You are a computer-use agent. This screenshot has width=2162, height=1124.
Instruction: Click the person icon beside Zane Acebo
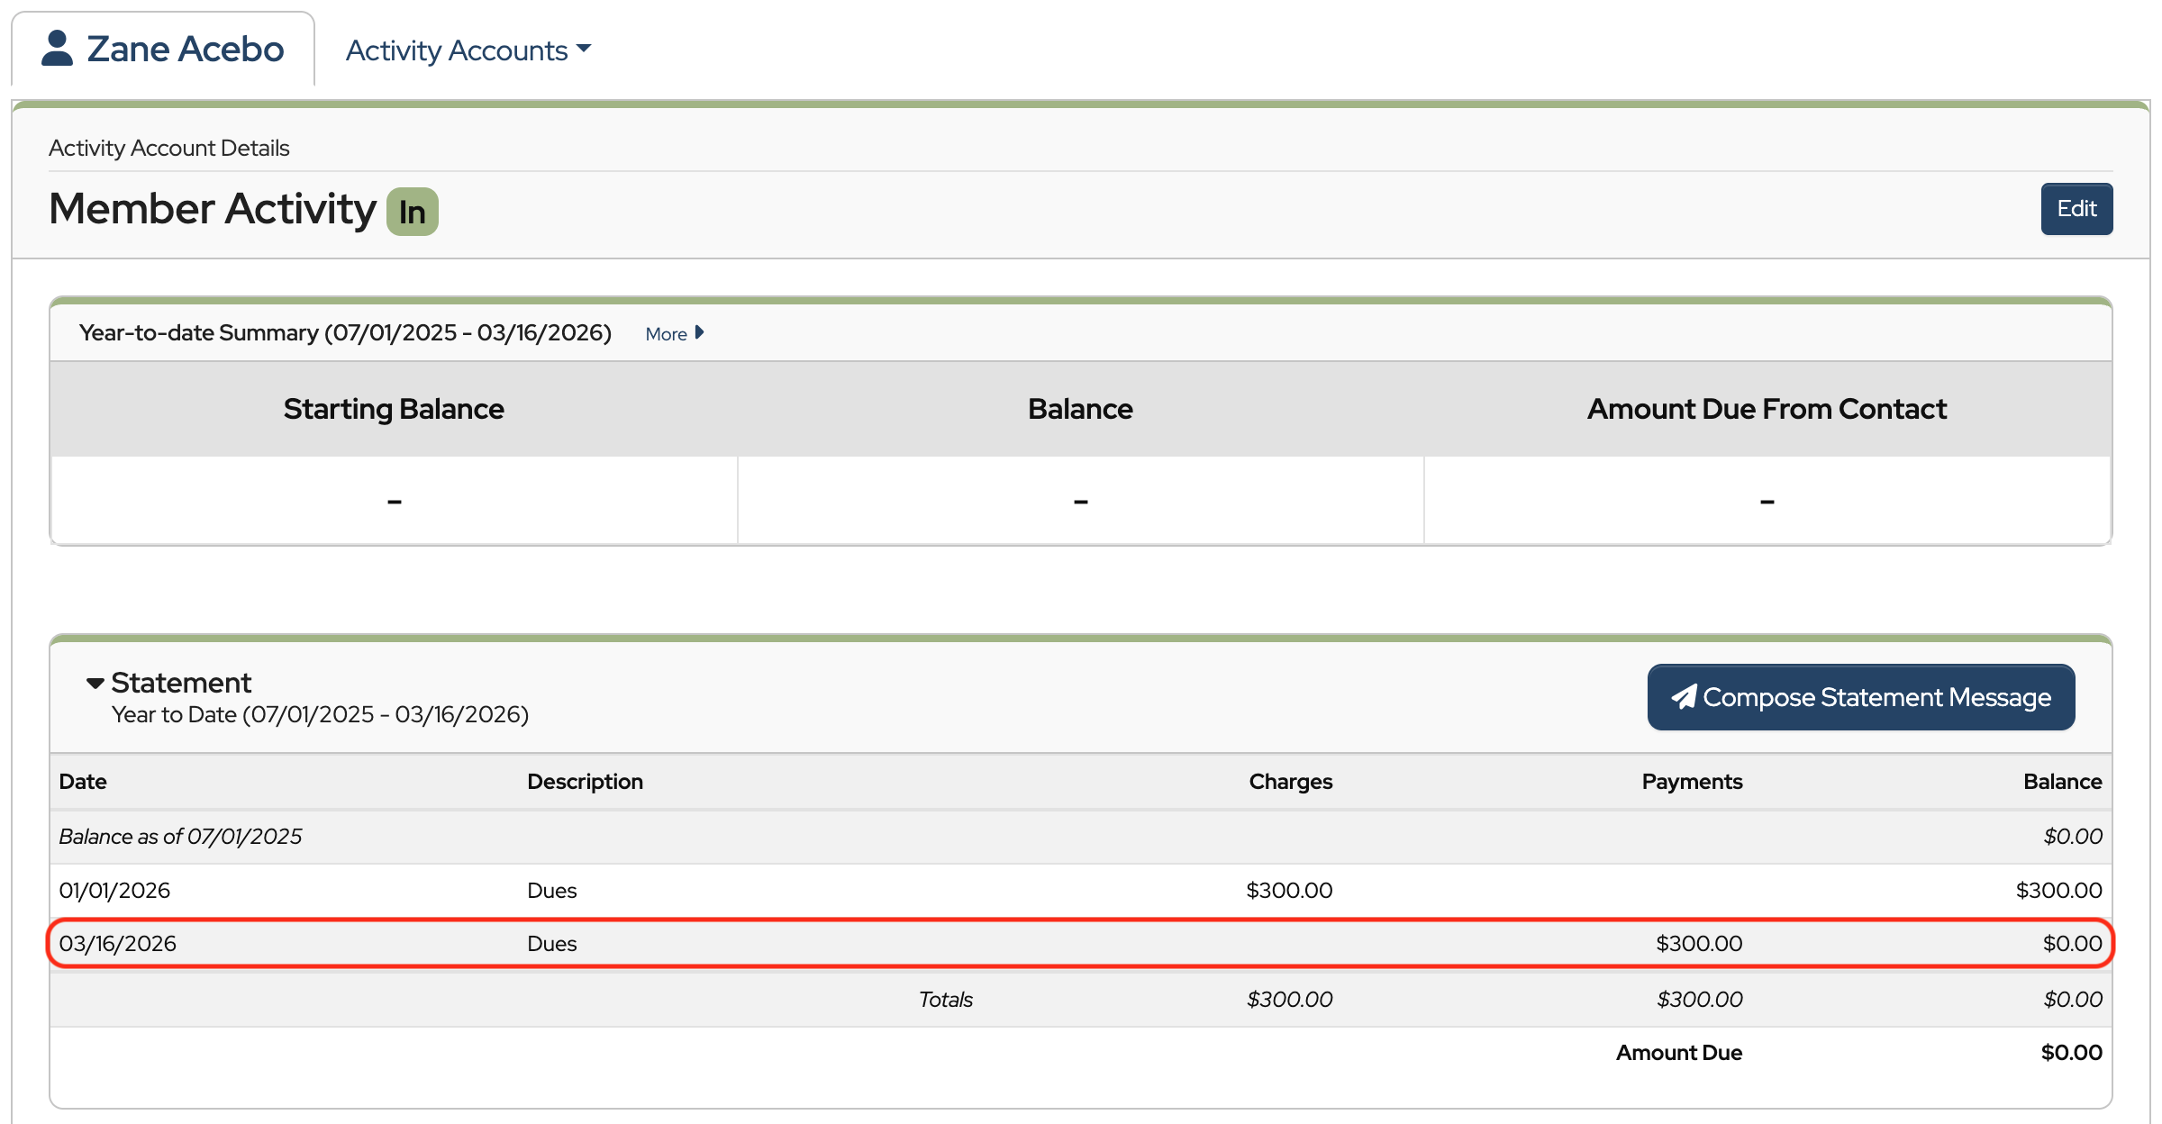tap(57, 49)
